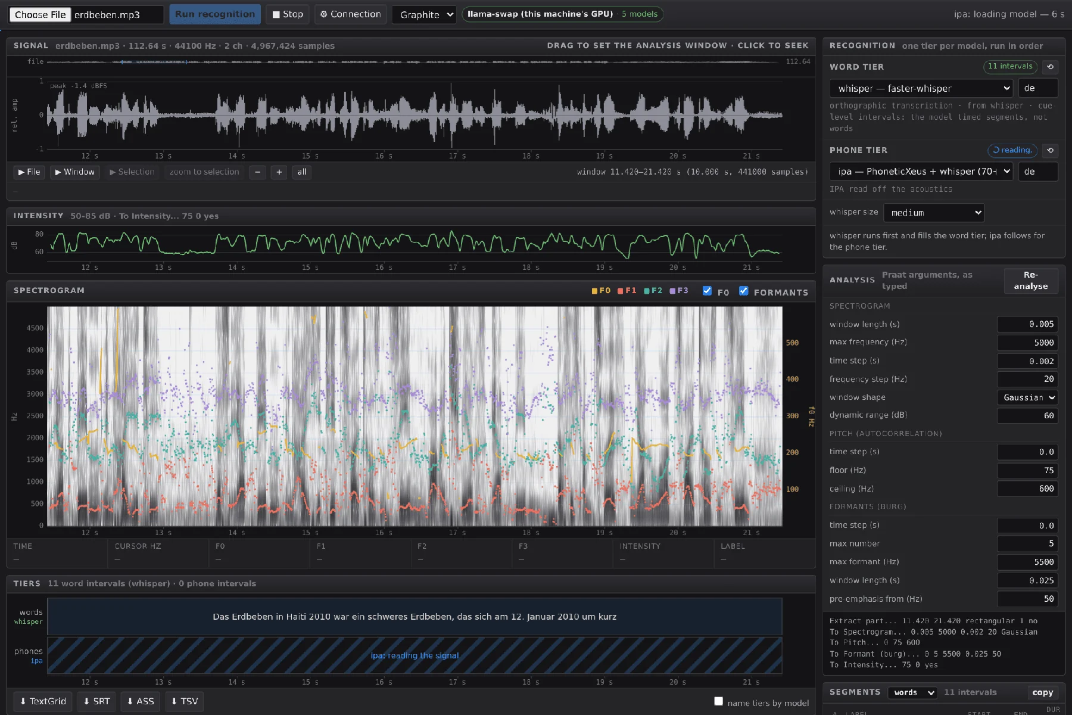The height and width of the screenshot is (715, 1072).
Task: Download the ASS subtitle file
Action: coord(140,701)
